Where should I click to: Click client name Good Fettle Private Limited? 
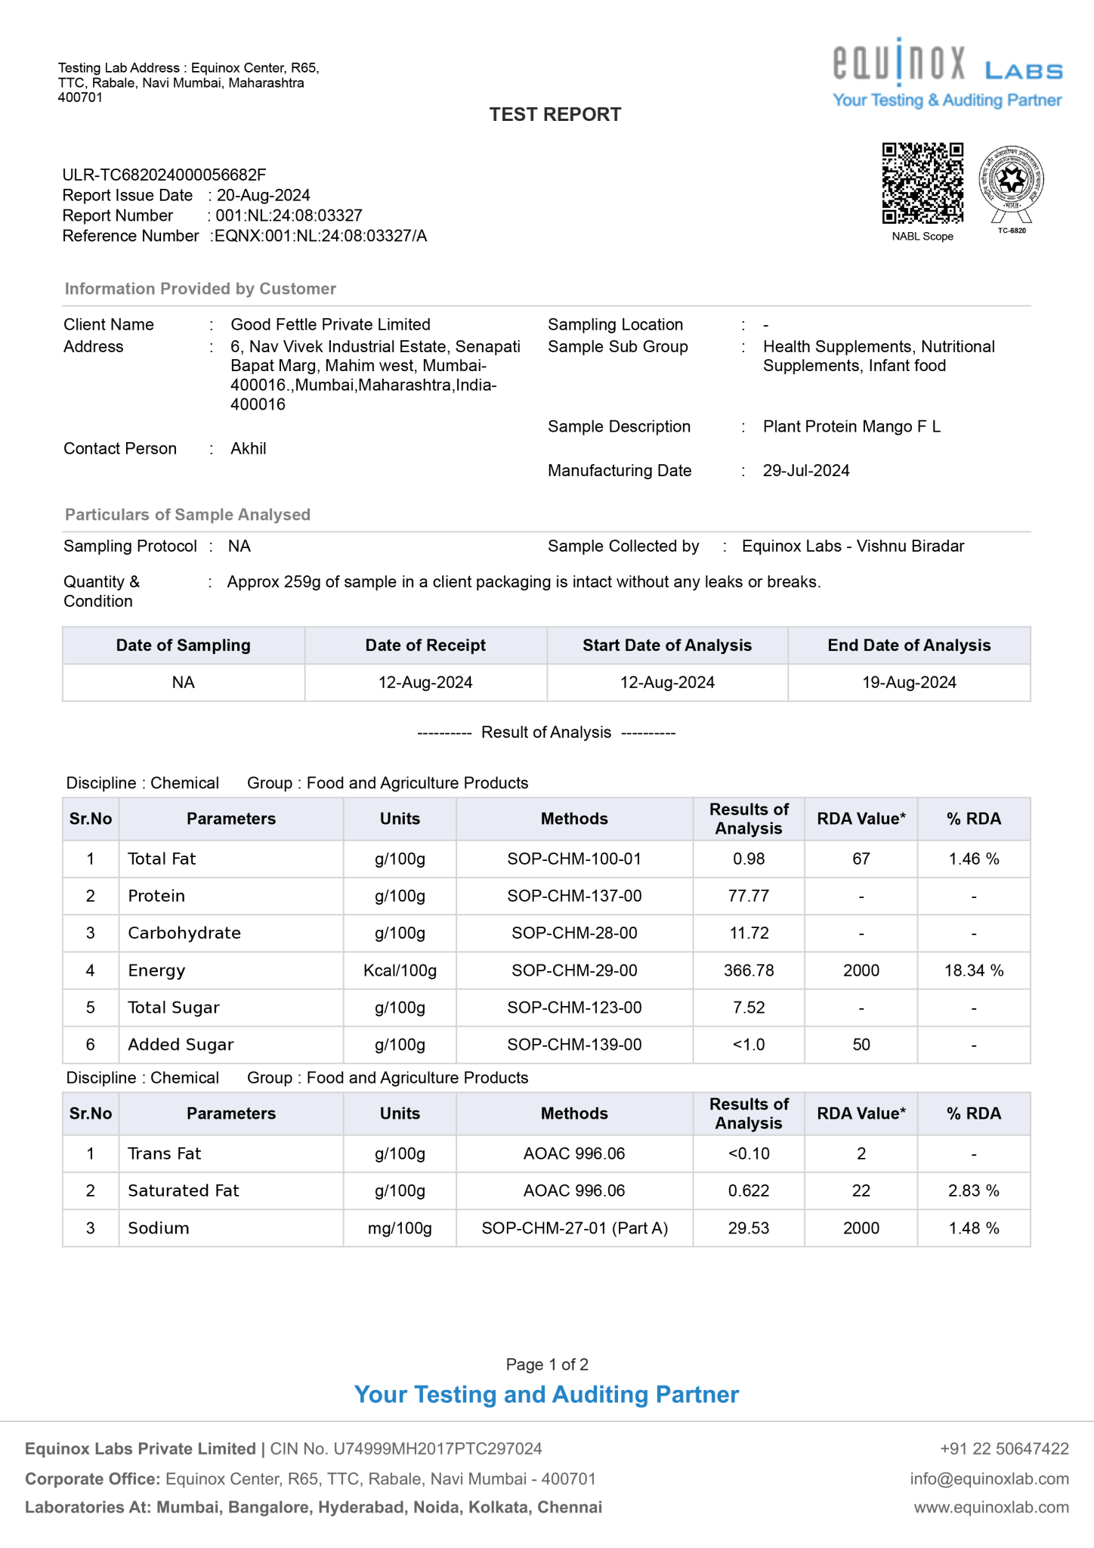coord(330,324)
